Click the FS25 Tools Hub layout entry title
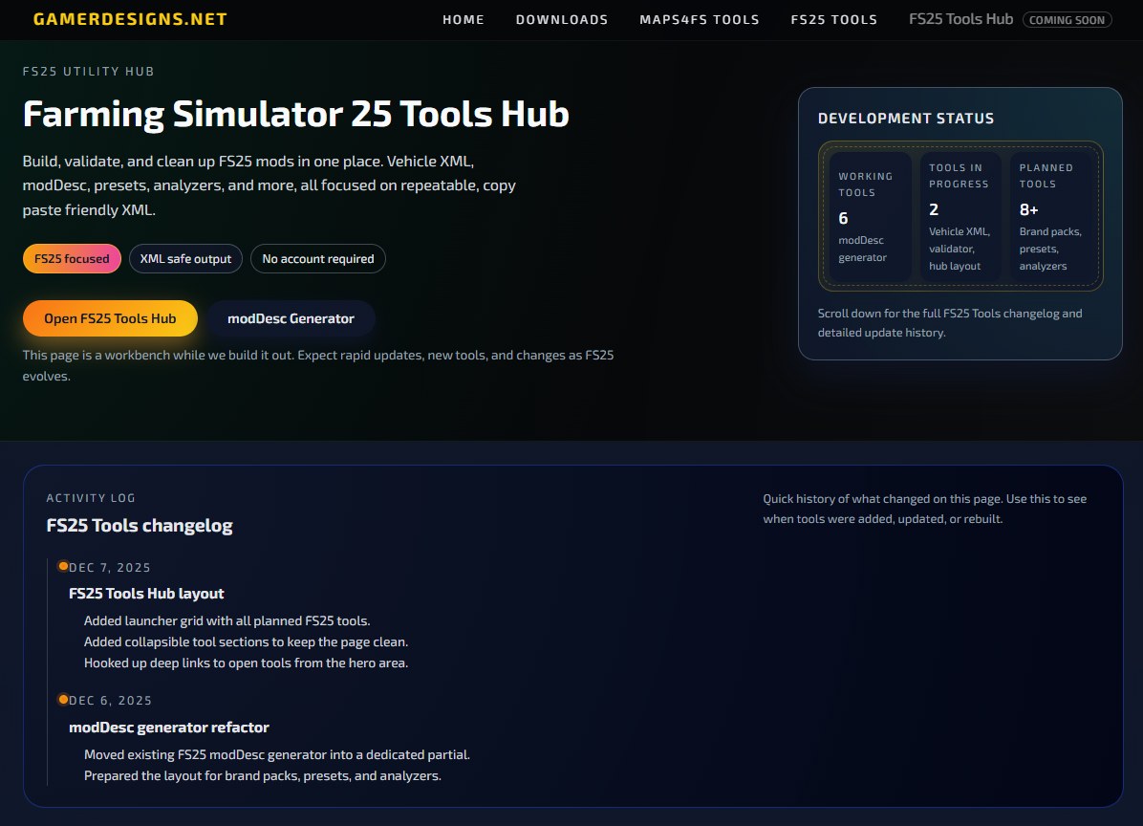Viewport: 1143px width, 826px height. (146, 594)
